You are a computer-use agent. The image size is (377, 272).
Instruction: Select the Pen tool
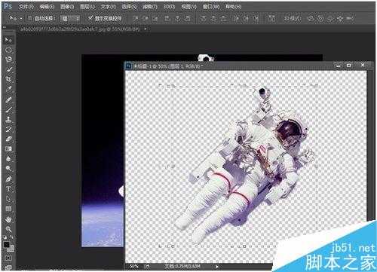pos(8,179)
